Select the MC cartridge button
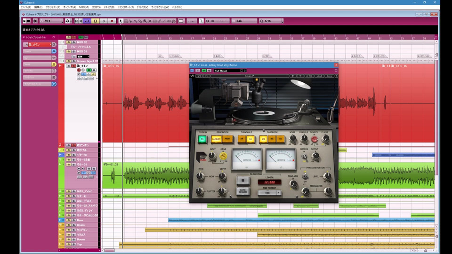The height and width of the screenshot is (254, 452). 272,139
